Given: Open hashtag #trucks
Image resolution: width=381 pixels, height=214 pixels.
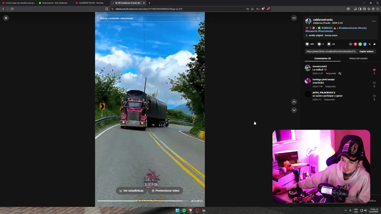Looking at the screenshot, I should click(362, 28).
